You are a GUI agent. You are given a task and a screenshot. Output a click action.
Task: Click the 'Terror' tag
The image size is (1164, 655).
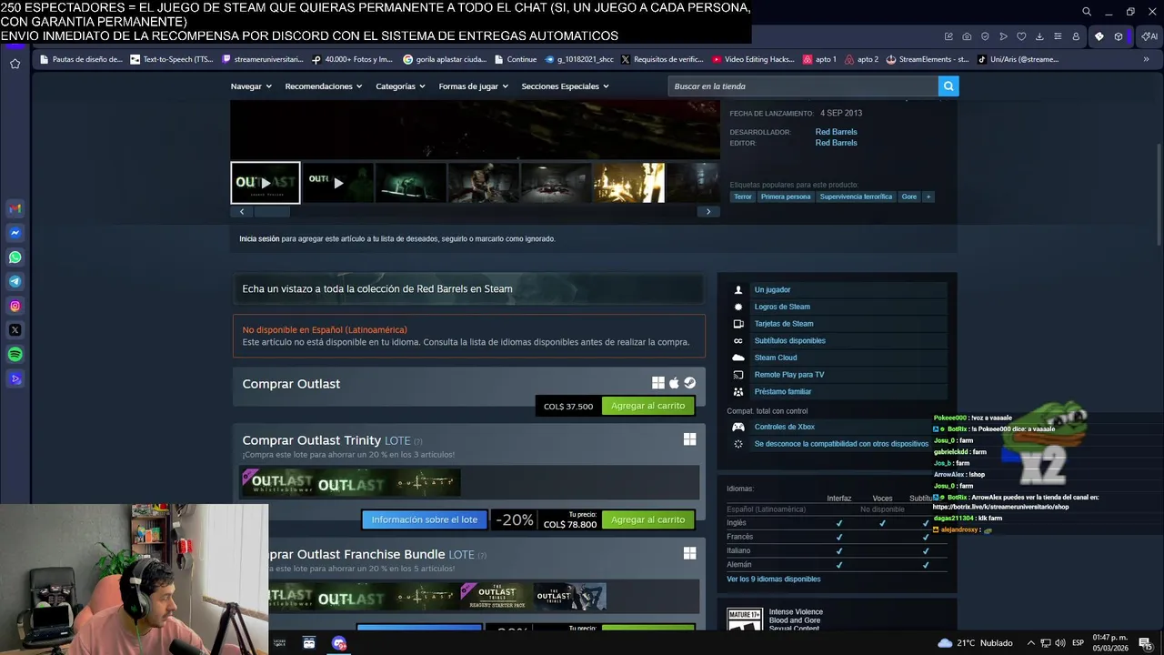pyautogui.click(x=743, y=196)
